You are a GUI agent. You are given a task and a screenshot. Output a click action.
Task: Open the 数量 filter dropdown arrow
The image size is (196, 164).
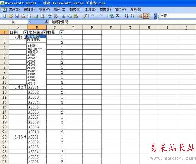[x=62, y=32]
